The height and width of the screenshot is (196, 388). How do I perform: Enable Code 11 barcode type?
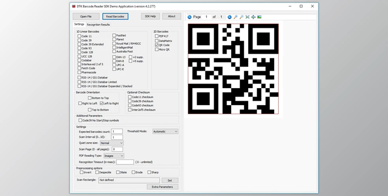pyautogui.click(x=79, y=36)
